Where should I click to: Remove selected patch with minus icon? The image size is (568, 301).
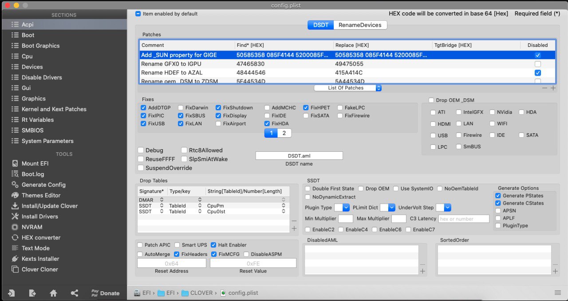pyautogui.click(x=545, y=88)
